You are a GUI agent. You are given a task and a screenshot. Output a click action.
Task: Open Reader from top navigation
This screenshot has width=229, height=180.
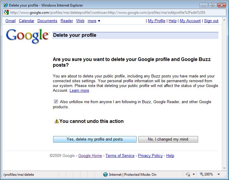point(67,21)
